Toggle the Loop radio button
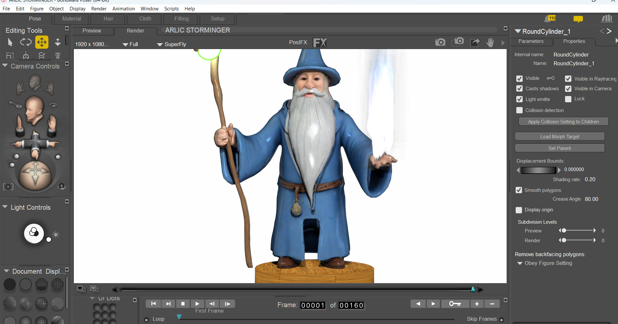The width and height of the screenshot is (618, 324). (147, 320)
